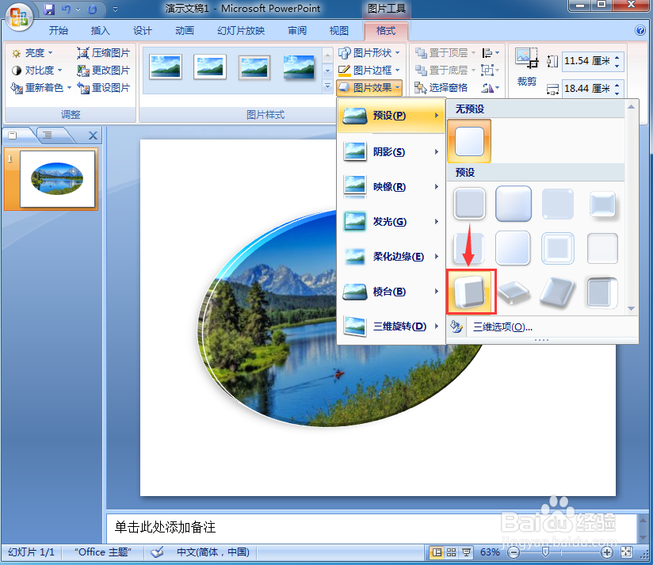Viewport: 653px width, 565px height.
Task: Collapse the 图片效果 picture effects menu
Action: tap(369, 88)
